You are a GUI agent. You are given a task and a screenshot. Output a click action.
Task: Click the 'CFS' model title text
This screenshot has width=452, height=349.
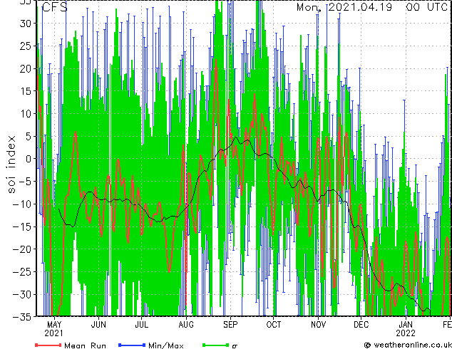[55, 7]
